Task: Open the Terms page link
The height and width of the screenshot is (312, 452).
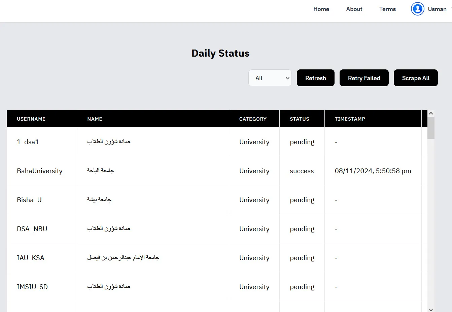Action: 387,9
